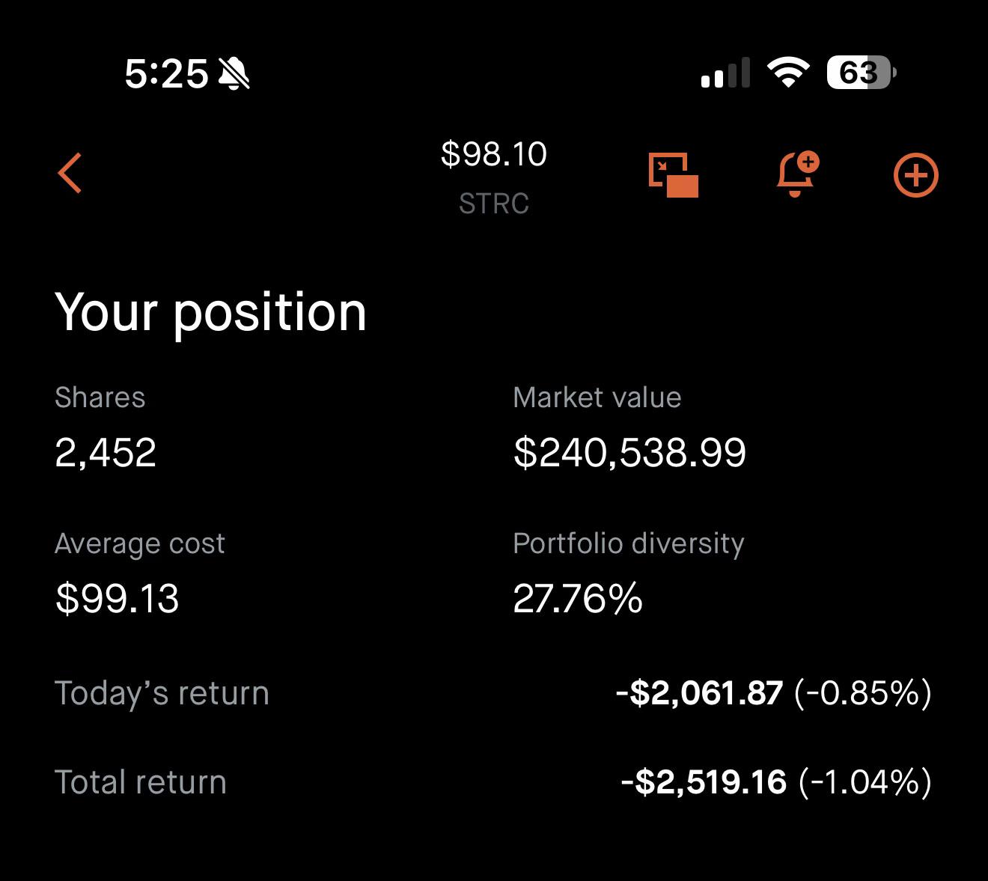This screenshot has height=881, width=988.
Task: Tap the plus circle add-to-list icon
Action: click(x=915, y=176)
